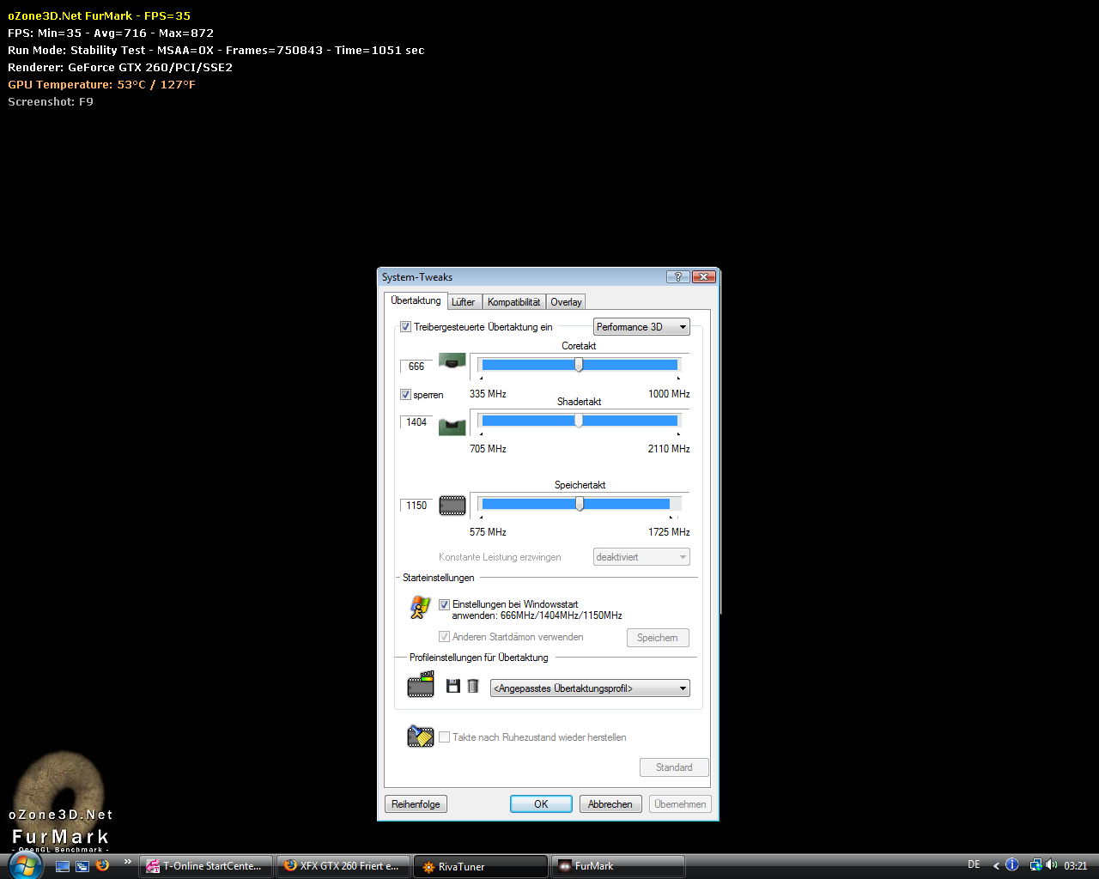Toggle the sperren checkbox
Image resolution: width=1099 pixels, height=879 pixels.
[x=405, y=395]
